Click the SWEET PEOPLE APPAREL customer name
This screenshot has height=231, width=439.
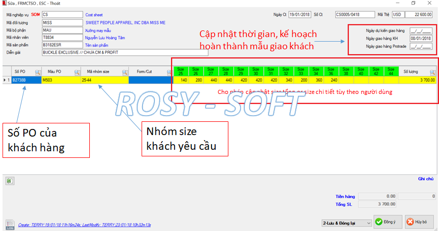pyautogui.click(x=125, y=23)
